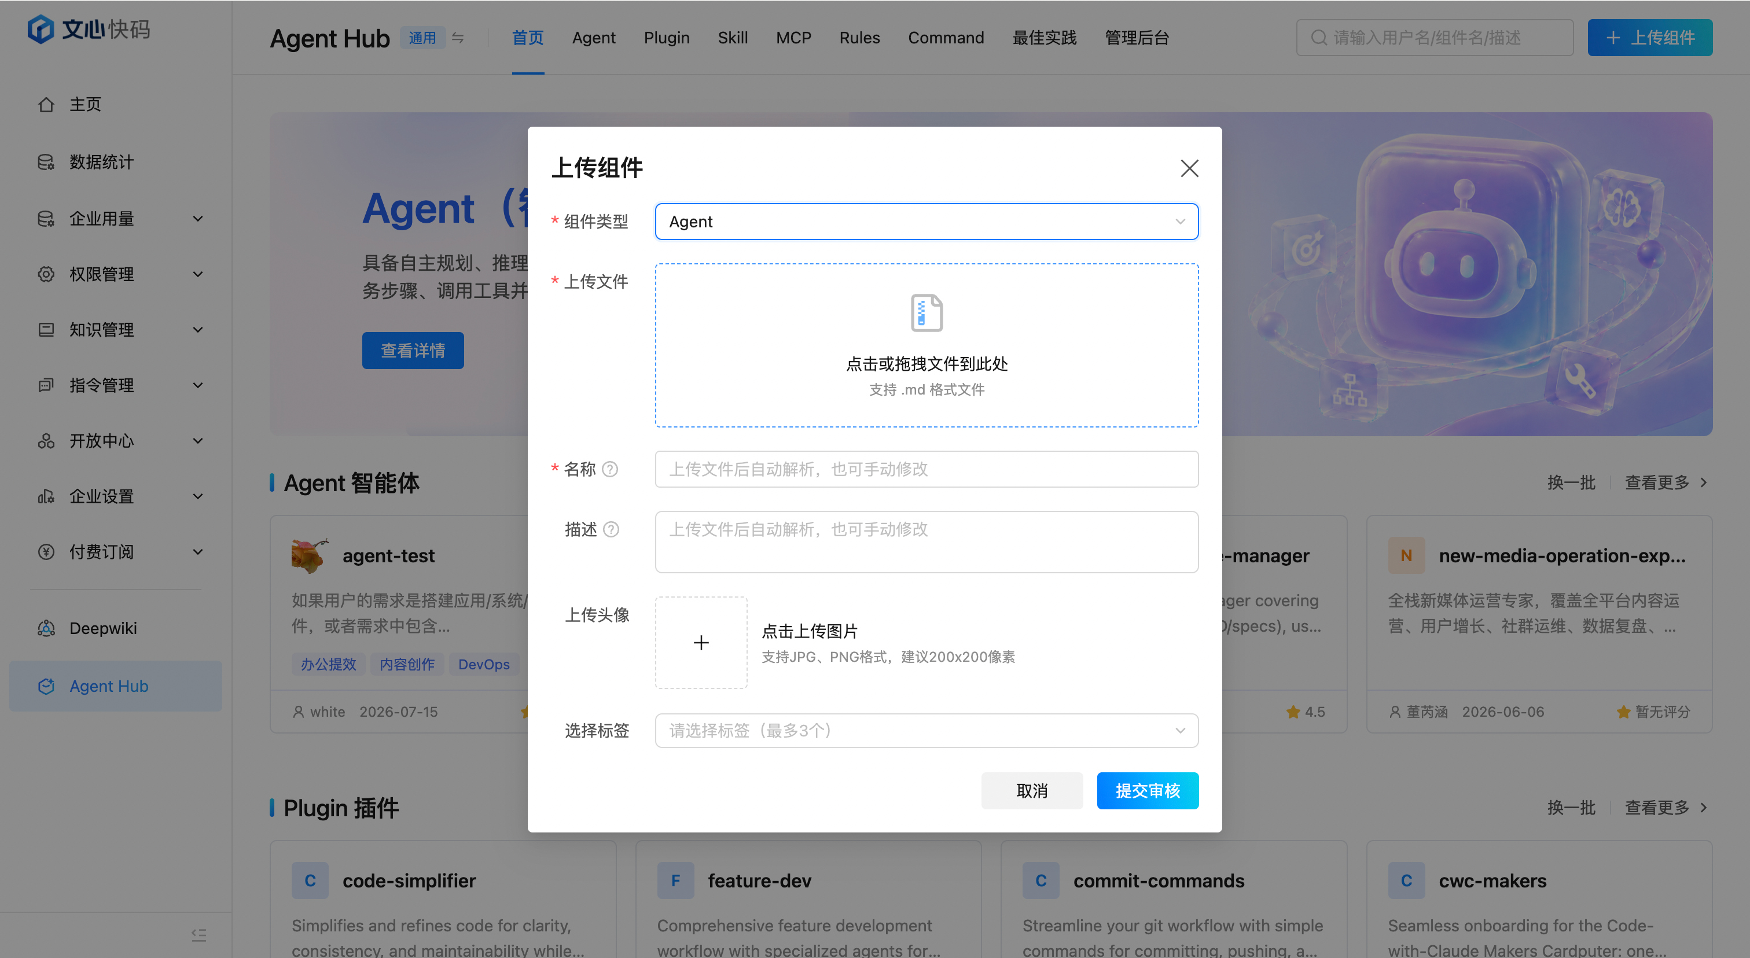
Task: Click the help icon beside 名称
Action: (x=610, y=469)
